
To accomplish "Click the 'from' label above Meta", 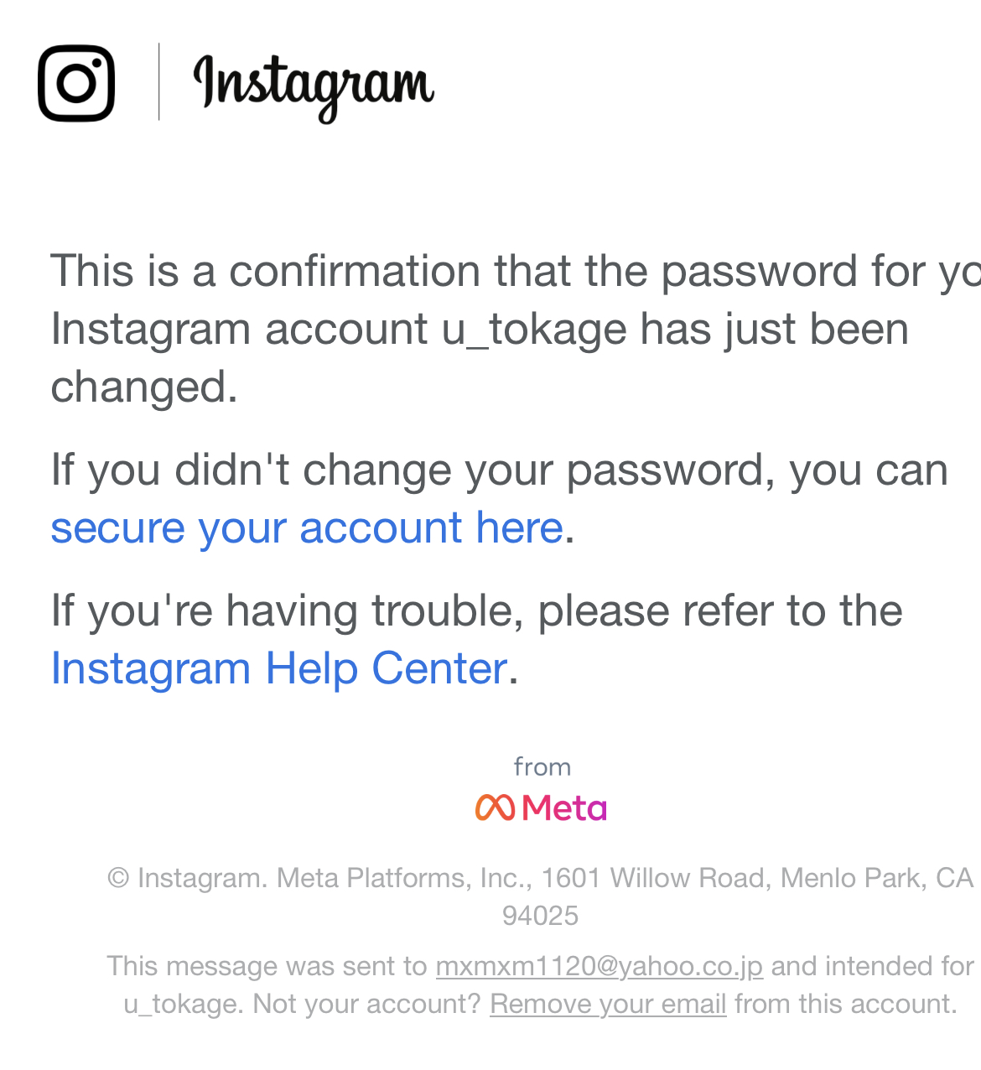I will [542, 766].
